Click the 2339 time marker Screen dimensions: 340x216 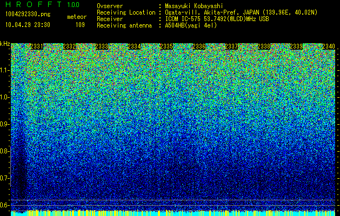point(296,46)
